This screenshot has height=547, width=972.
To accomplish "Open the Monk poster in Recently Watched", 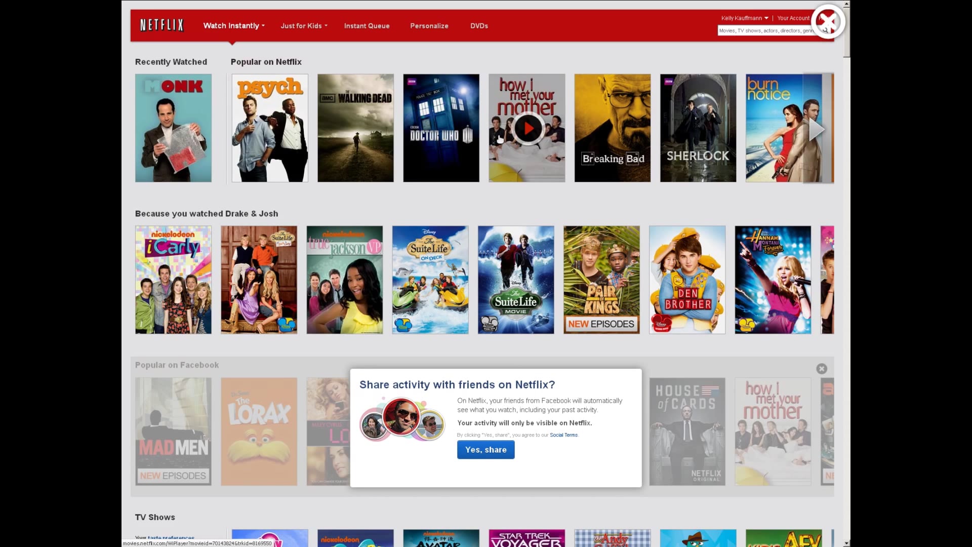I will pos(173,128).
